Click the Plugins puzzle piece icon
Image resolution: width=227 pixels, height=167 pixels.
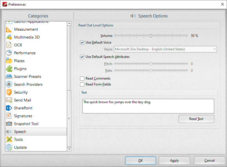tap(9, 69)
